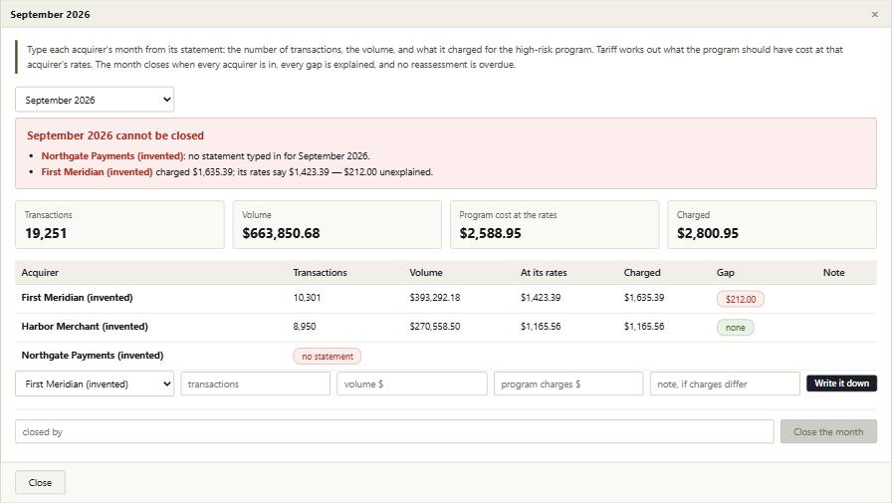Click the Note column header
The width and height of the screenshot is (892, 503).
(x=833, y=273)
